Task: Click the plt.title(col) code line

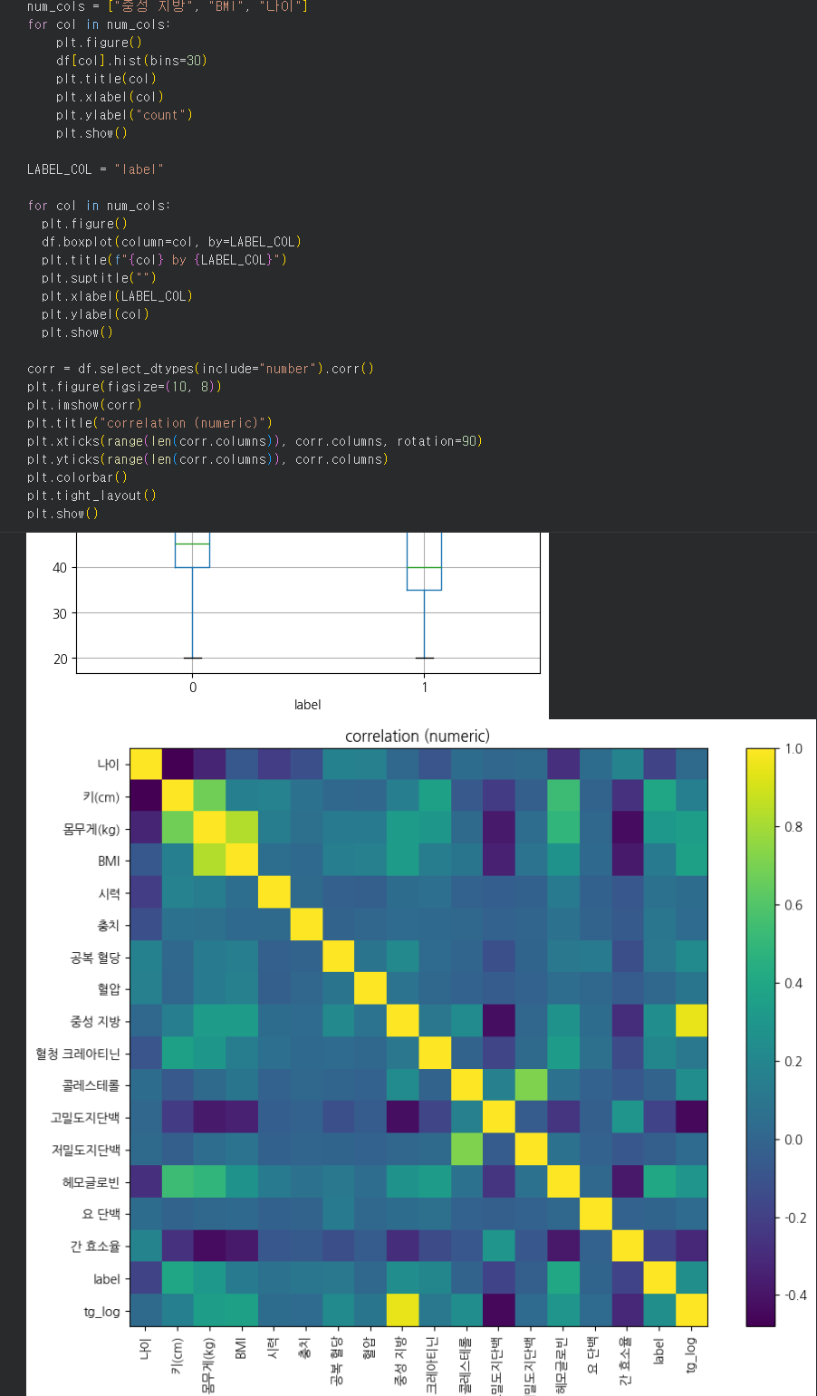Action: pos(106,79)
